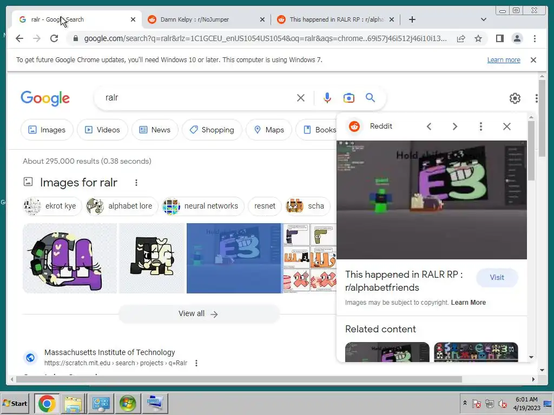Open Learn more about Chrome updates
Image resolution: width=554 pixels, height=415 pixels.
(504, 60)
